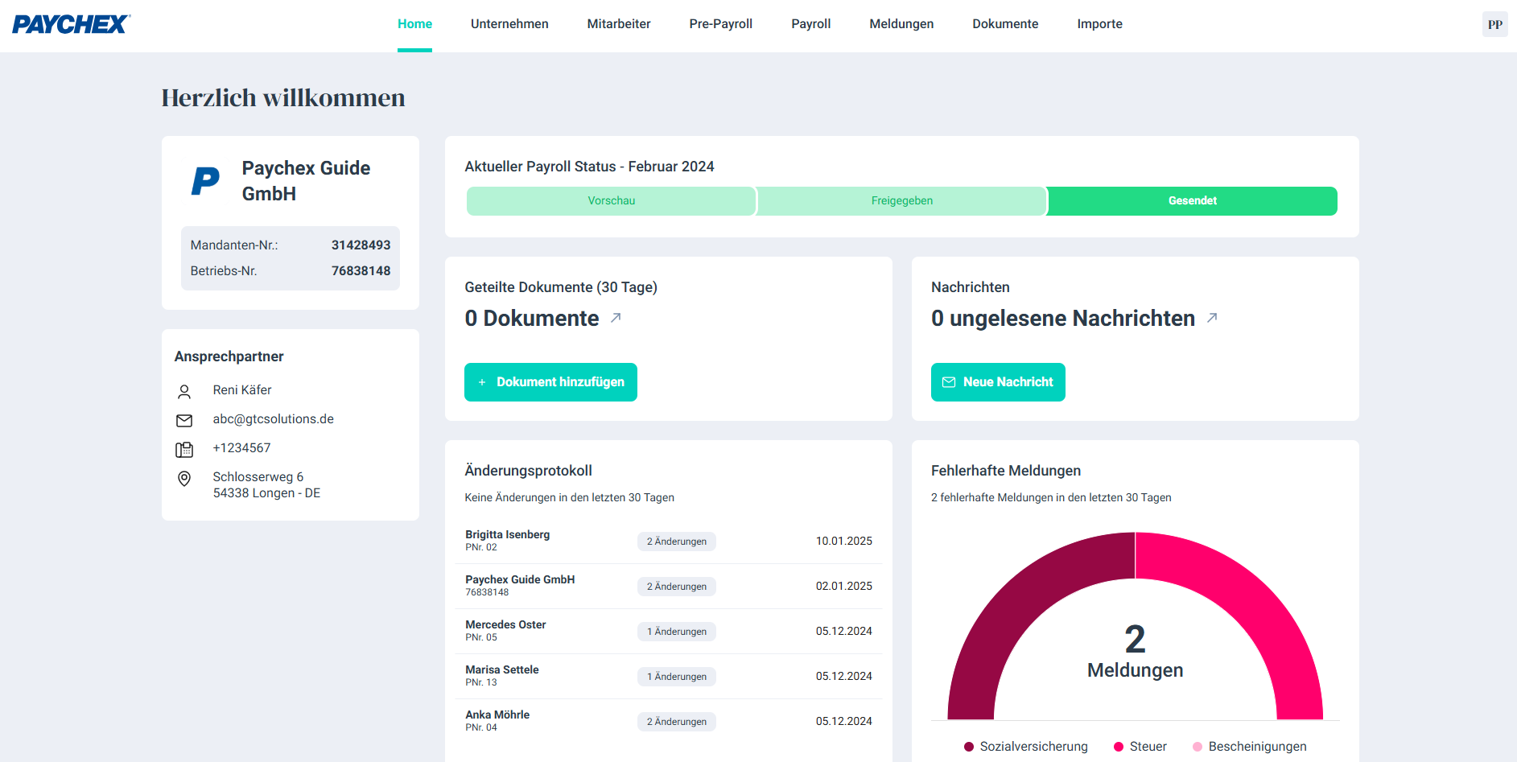
Task: Click the date 02.01.2025
Action: 844,586
